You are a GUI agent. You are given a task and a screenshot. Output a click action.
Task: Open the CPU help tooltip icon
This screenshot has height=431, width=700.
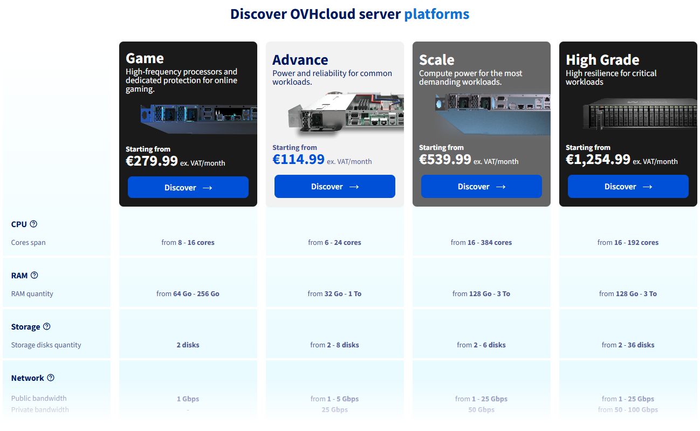[x=33, y=224]
